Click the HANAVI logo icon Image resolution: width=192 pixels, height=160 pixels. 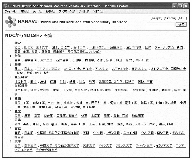click(x=11, y=22)
